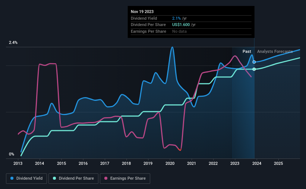
Task: Click the 2020 x-axis label
Action: [170, 163]
